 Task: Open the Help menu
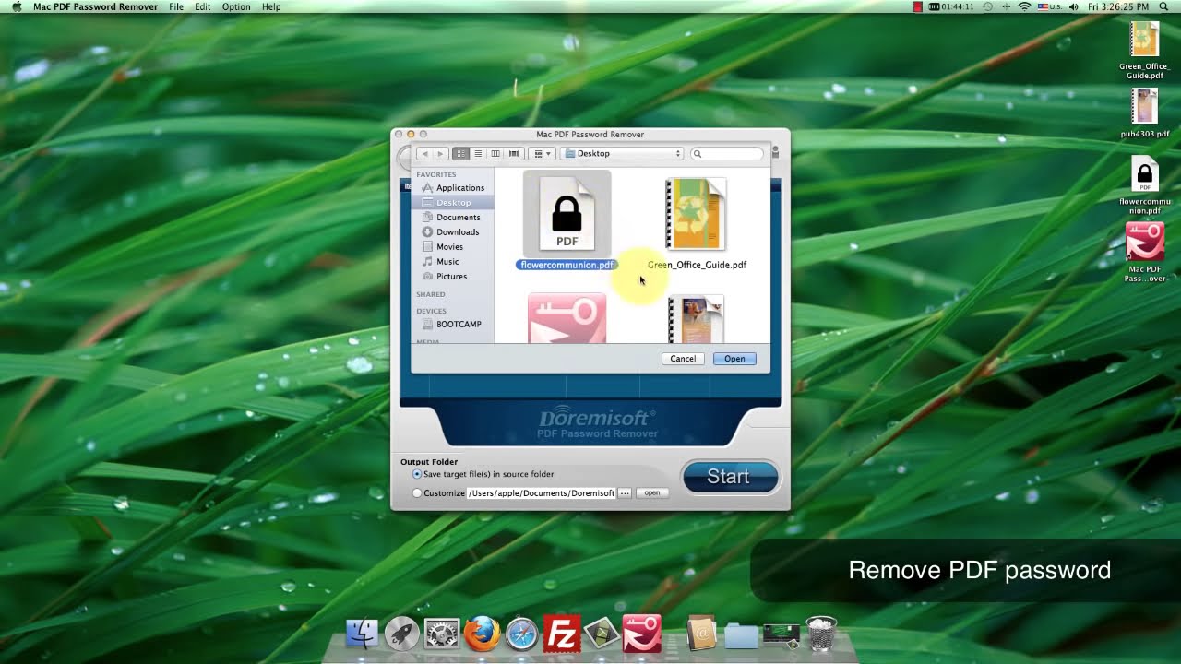(x=271, y=6)
